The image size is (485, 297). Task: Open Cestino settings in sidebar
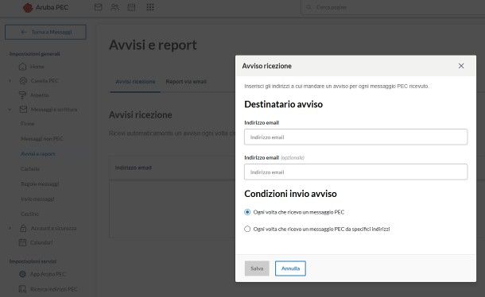click(x=29, y=214)
